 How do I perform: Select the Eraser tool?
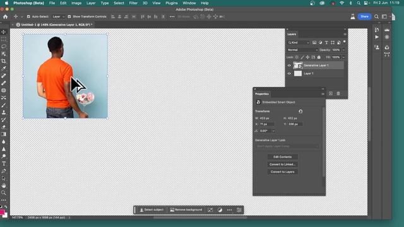[4, 127]
